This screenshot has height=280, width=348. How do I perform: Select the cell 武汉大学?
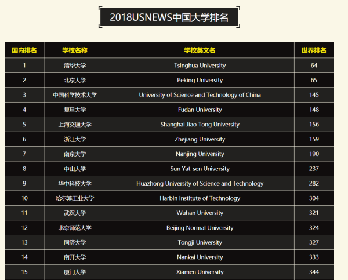point(75,213)
